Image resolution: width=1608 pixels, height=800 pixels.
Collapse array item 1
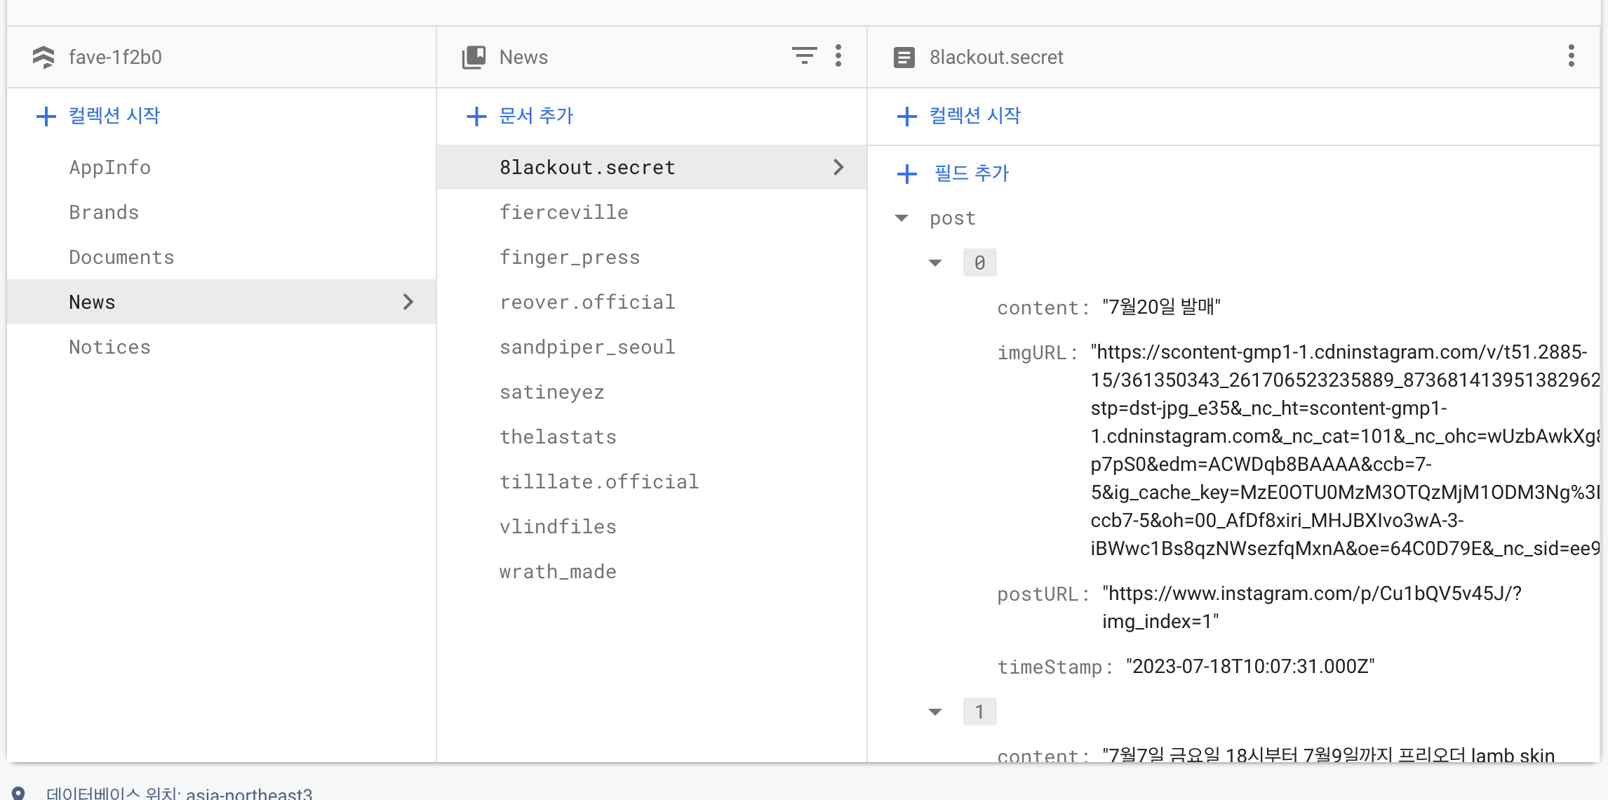pyautogui.click(x=935, y=712)
